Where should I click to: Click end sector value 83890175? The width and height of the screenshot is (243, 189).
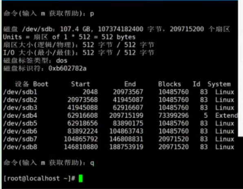(128, 124)
